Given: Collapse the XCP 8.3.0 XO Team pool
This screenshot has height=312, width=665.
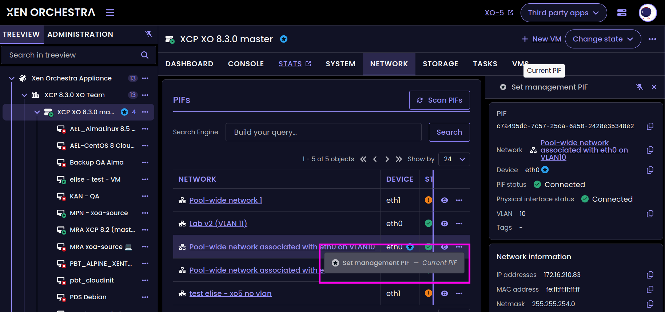Looking at the screenshot, I should pyautogui.click(x=24, y=95).
